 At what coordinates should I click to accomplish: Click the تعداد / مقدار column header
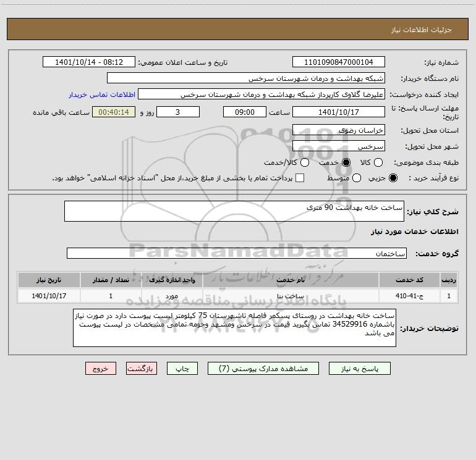coord(111,280)
